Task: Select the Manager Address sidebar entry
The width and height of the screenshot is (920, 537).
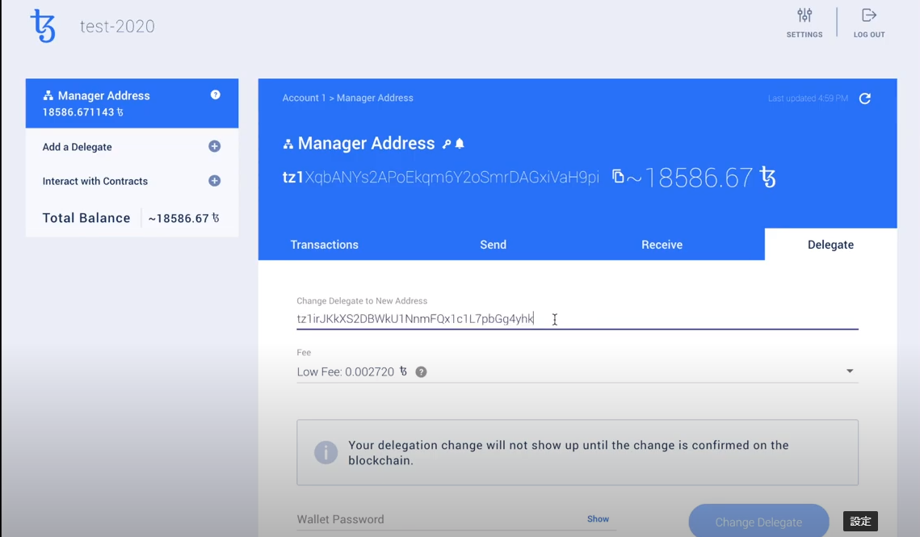Action: (x=132, y=103)
